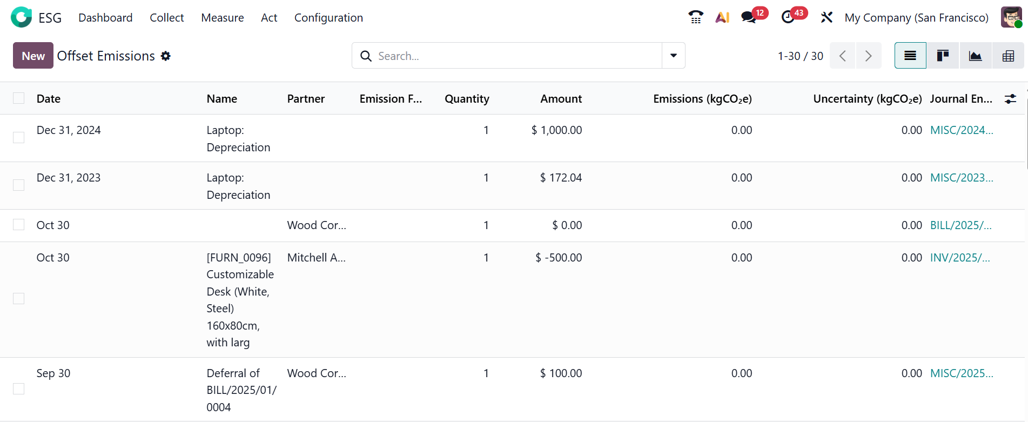
Task: Expand the search filter dropdown arrow
Action: (674, 56)
